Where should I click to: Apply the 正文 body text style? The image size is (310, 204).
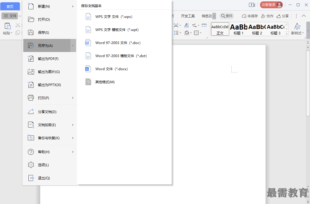220,29
